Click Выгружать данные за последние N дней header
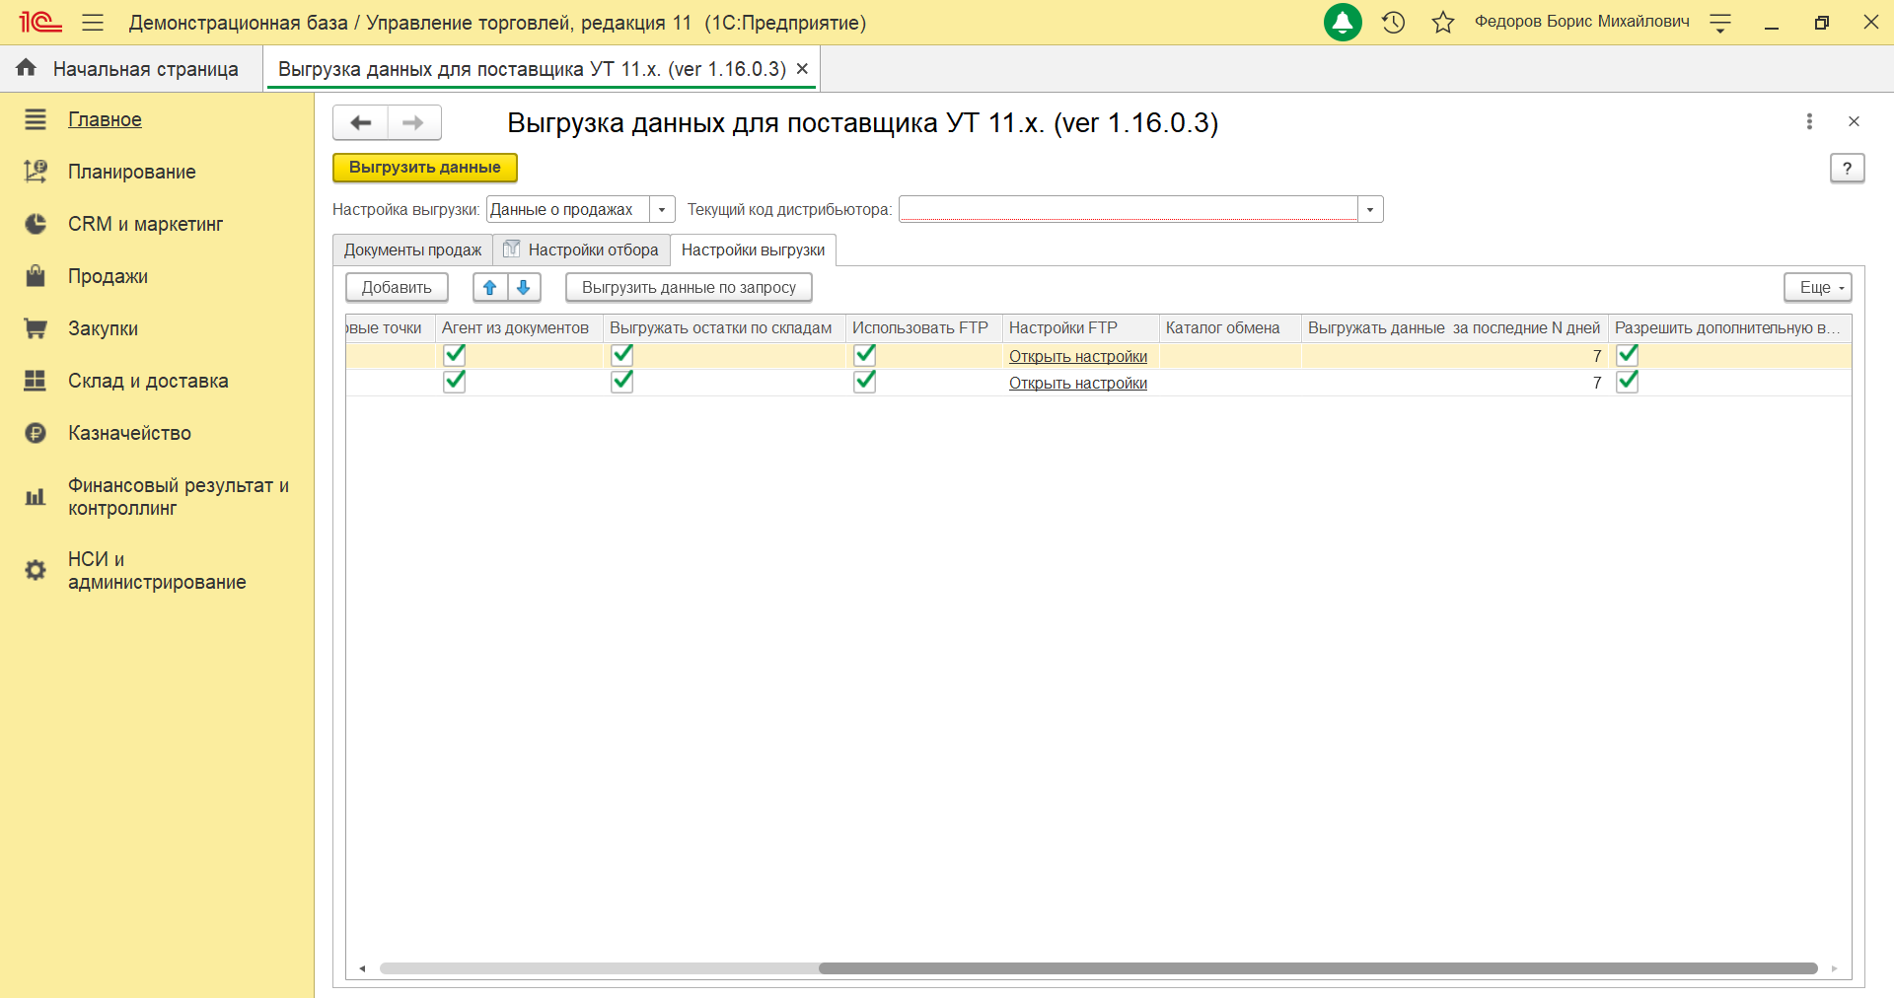The height and width of the screenshot is (998, 1894). pos(1454,328)
